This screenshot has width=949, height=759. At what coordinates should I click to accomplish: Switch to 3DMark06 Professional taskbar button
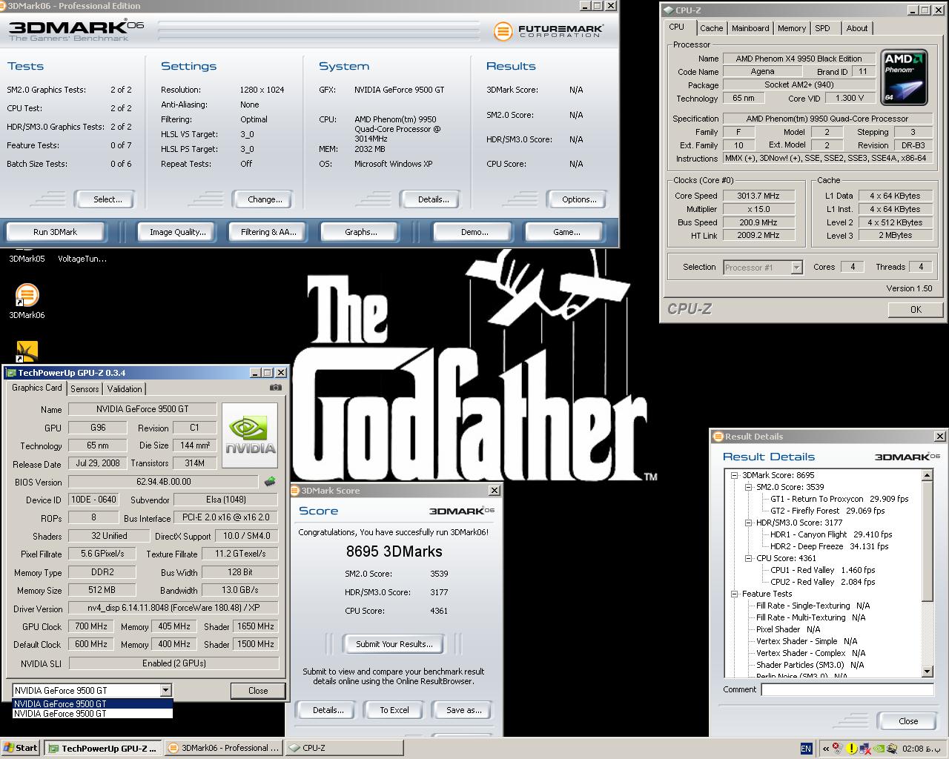[224, 748]
